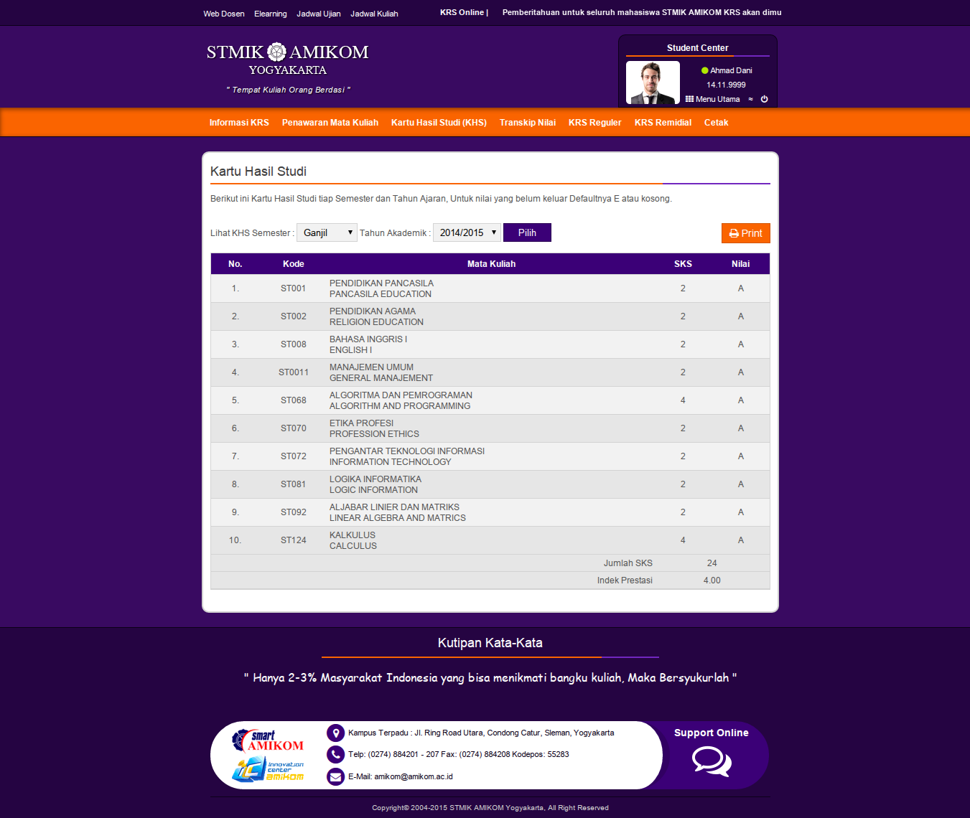Click the Hanya 2-3% Masyarakat quote
Image resolution: width=970 pixels, height=818 pixels.
490,677
